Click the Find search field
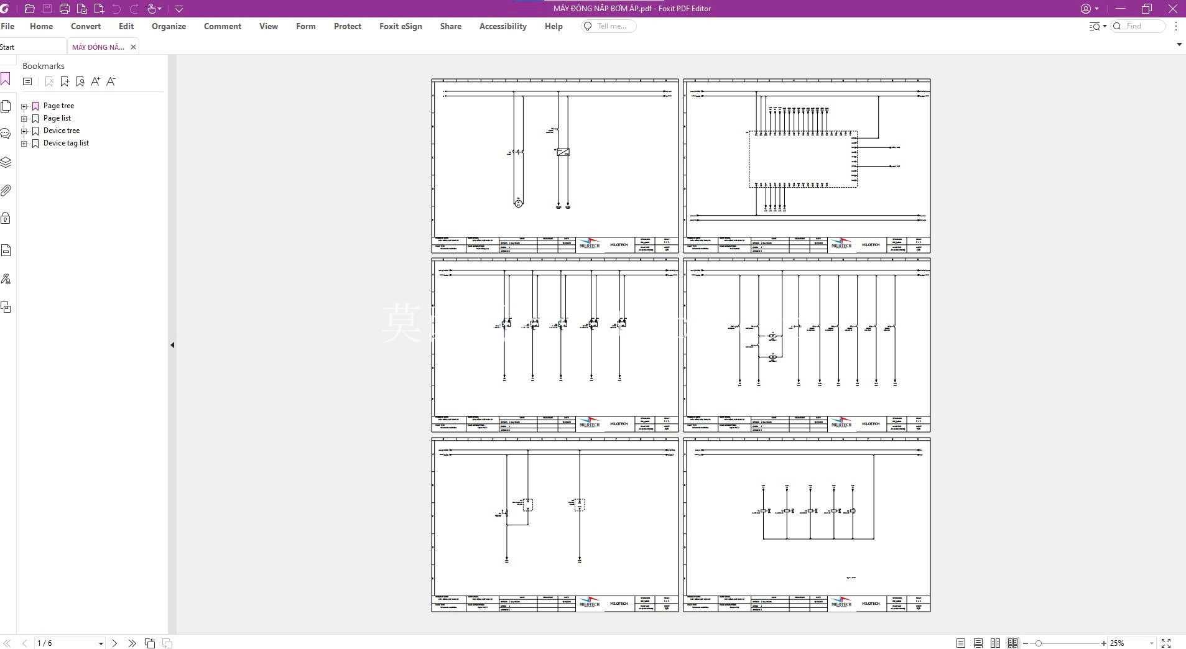This screenshot has height=649, width=1186. 1138,26
